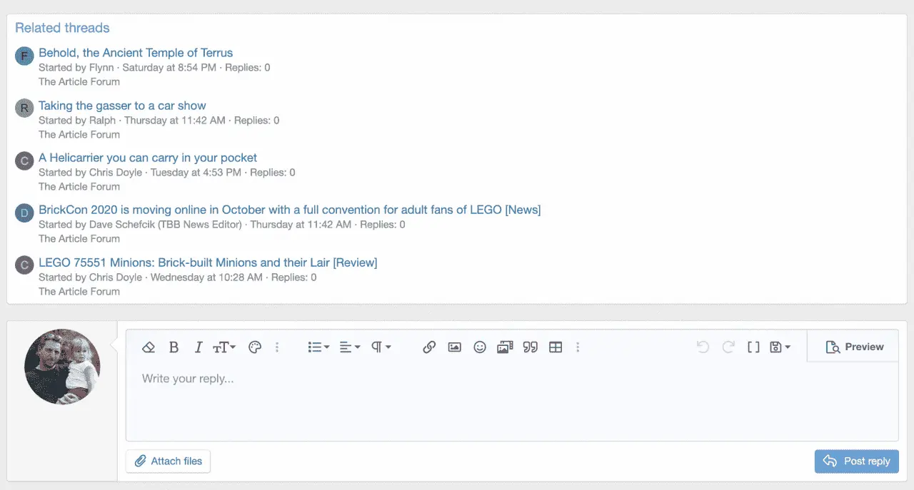Open the save drafts dropdown
Viewport: 914px width, 490px height.
click(x=780, y=347)
